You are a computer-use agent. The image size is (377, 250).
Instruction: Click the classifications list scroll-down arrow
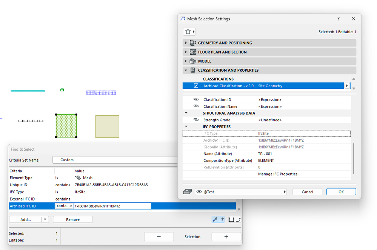(x=354, y=88)
